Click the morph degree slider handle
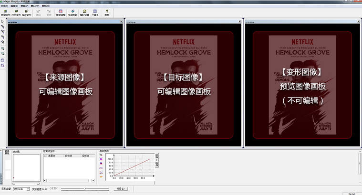The image size is (362, 195). click(85, 189)
